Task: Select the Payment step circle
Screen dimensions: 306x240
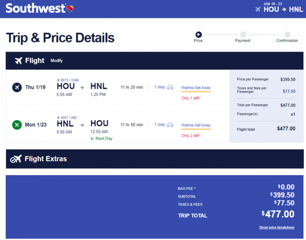Action: click(243, 35)
